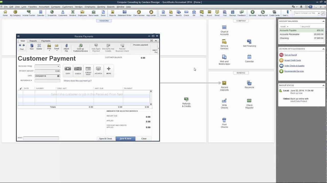Open the Email dropdown arrow
This screenshot has width=327, height=183.
(x=56, y=51)
